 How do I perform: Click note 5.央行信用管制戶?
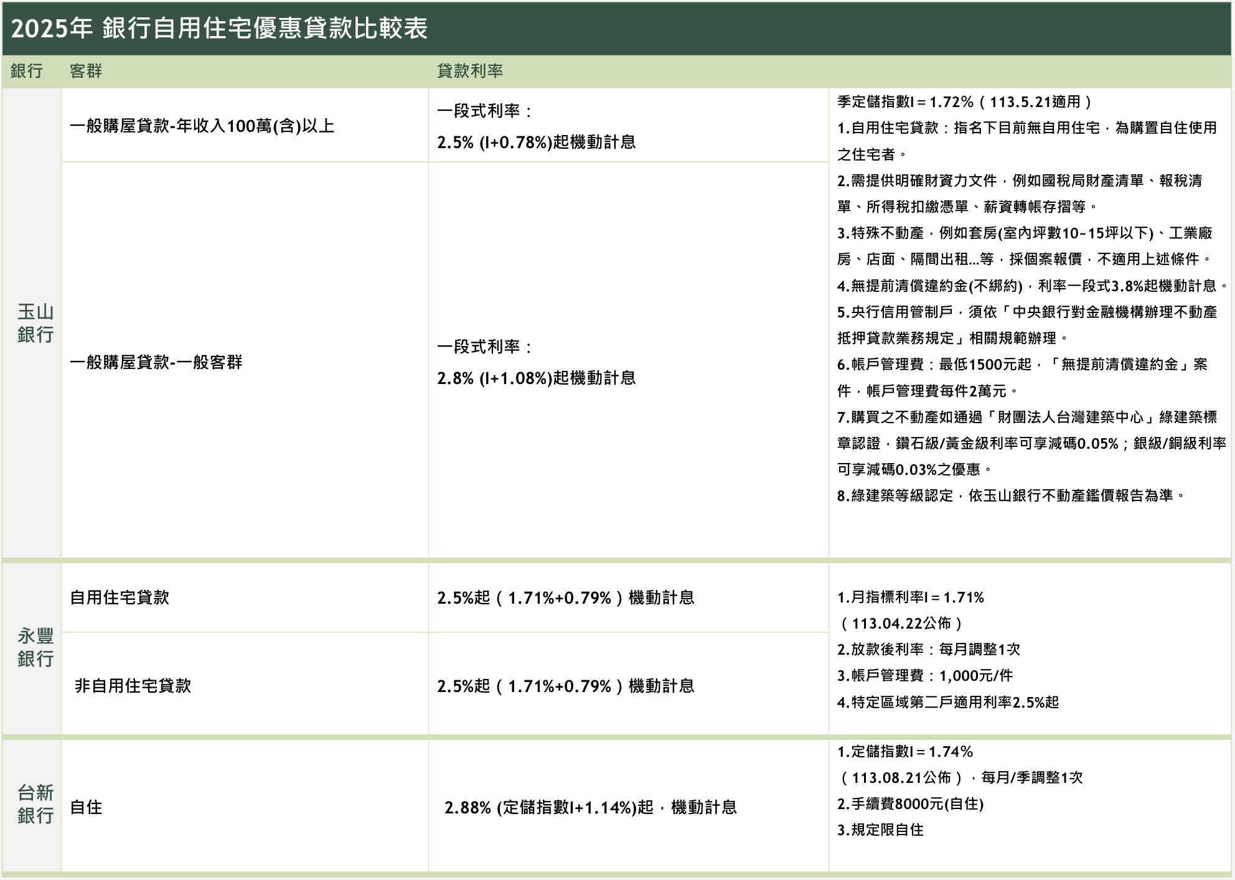click(x=1027, y=325)
